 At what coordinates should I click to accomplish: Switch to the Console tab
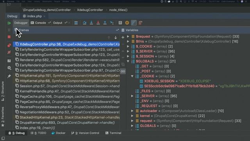pyautogui.click(x=38, y=23)
